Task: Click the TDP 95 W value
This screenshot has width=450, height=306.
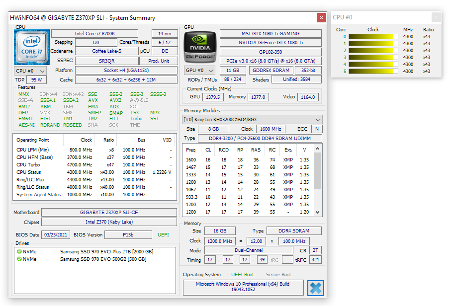Action: point(36,79)
